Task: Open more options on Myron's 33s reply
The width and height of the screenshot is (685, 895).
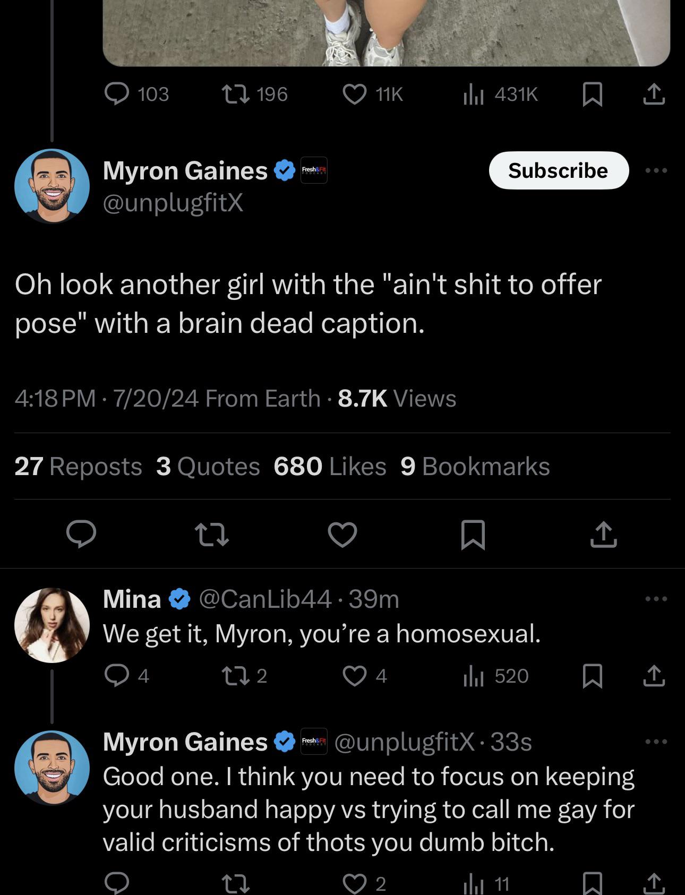Action: [656, 742]
